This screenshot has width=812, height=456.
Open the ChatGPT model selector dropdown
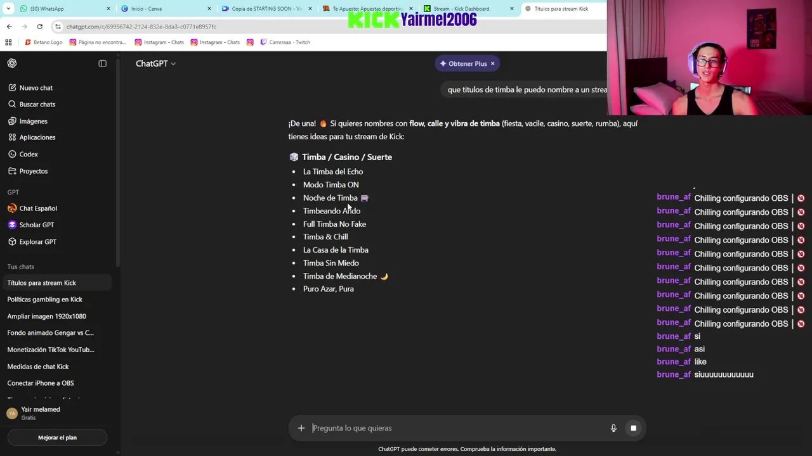click(x=155, y=63)
